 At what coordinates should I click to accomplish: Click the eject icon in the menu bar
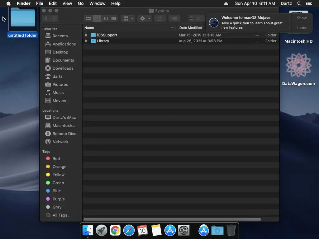tap(226, 3)
